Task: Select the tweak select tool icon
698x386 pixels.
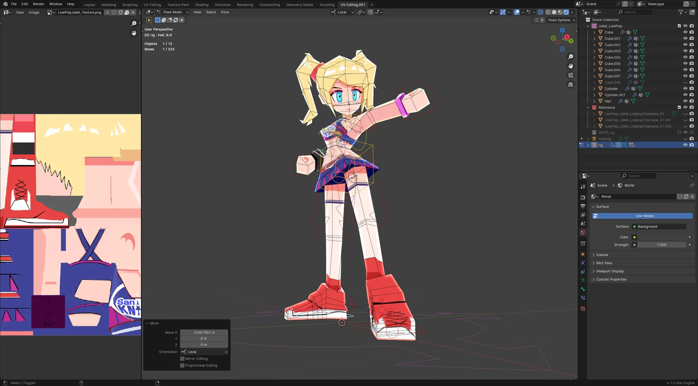Action: pyautogui.click(x=149, y=20)
